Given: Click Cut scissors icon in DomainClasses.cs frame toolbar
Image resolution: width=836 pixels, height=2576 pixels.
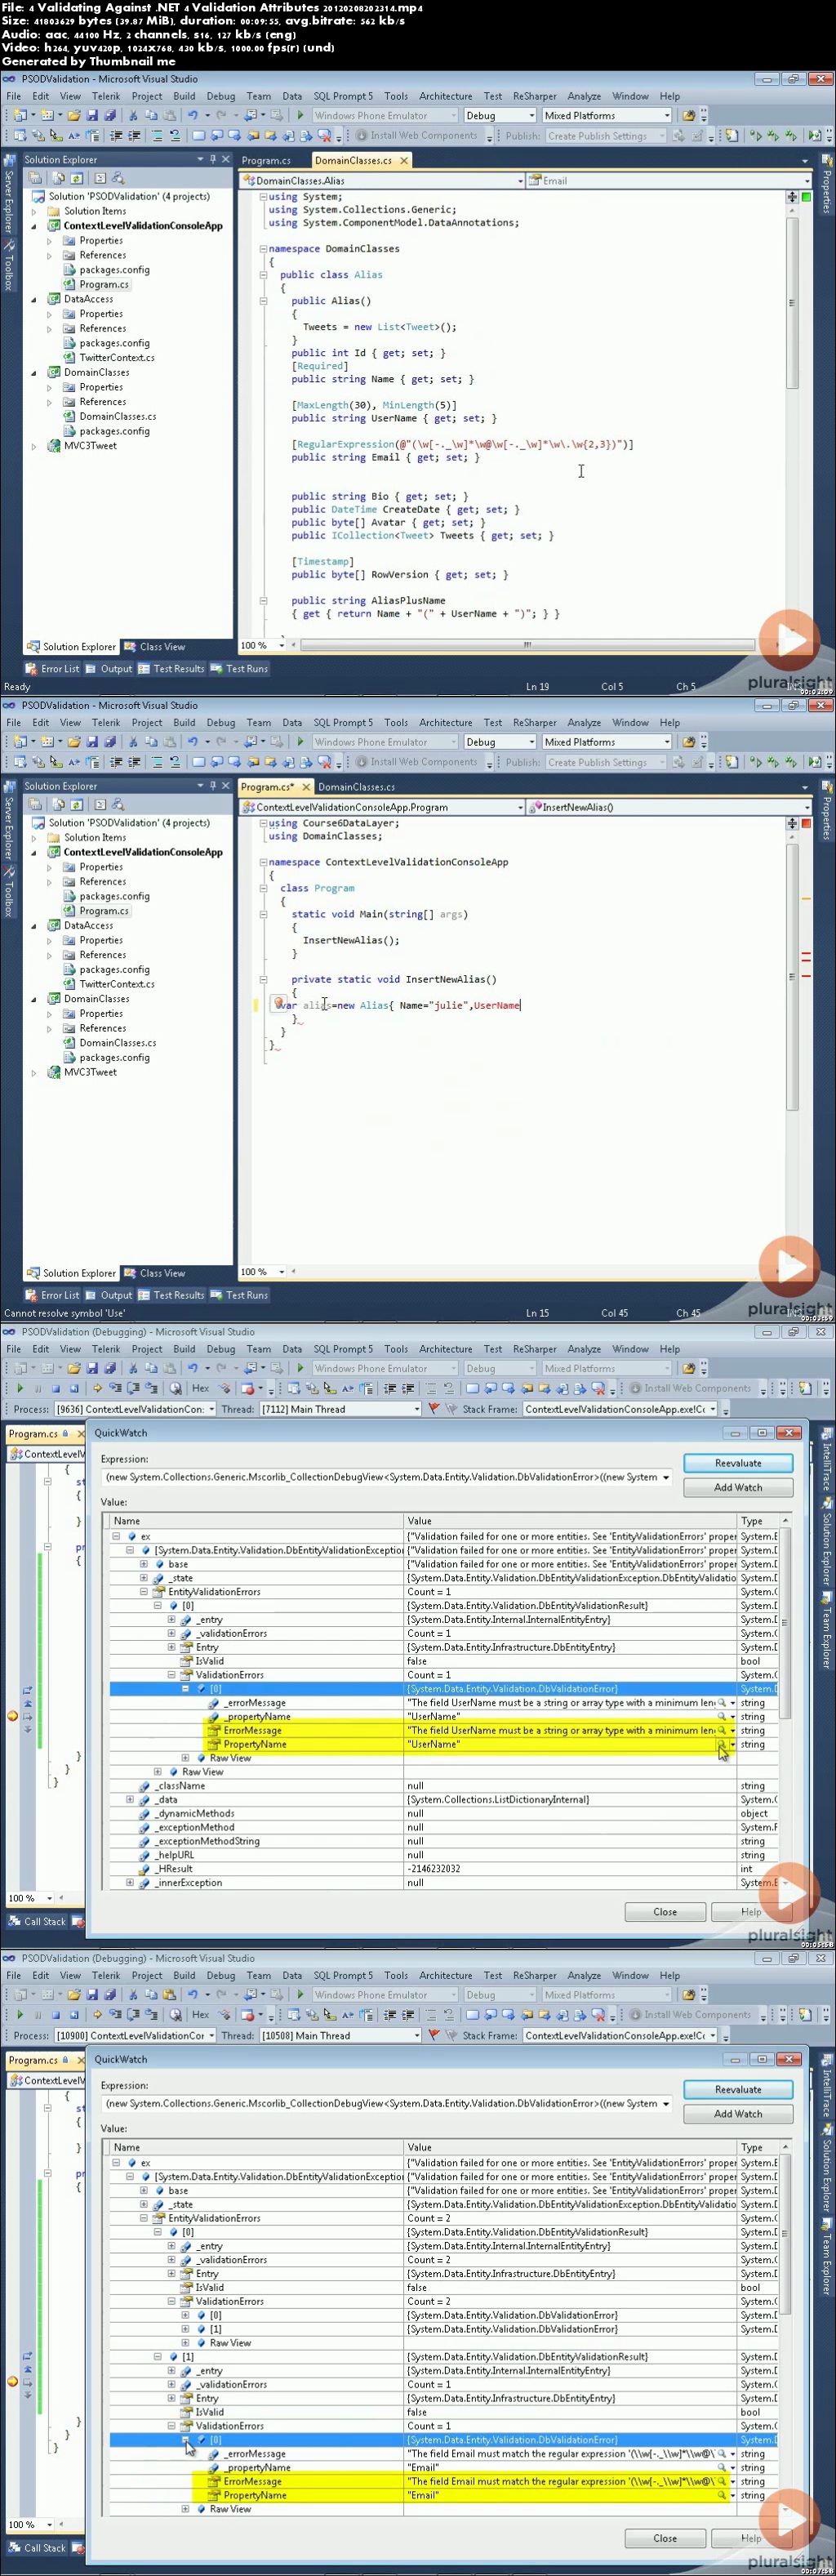Looking at the screenshot, I should tap(132, 115).
